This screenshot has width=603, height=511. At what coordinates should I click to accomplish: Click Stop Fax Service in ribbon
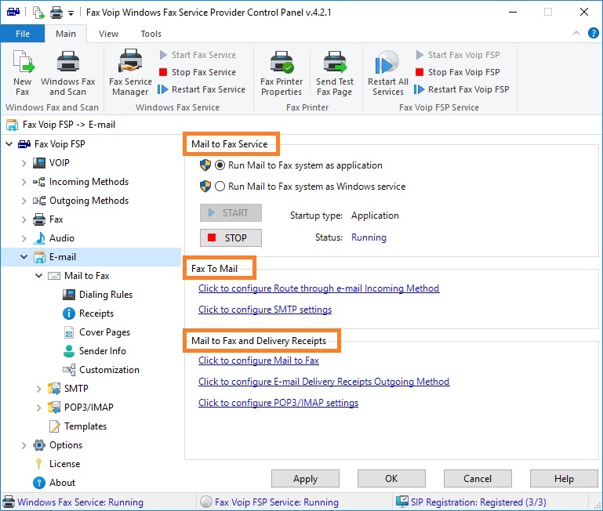tap(198, 72)
